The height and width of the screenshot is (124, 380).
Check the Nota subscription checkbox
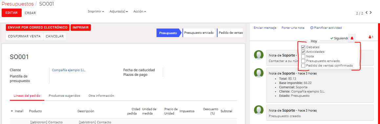pyautogui.click(x=303, y=56)
